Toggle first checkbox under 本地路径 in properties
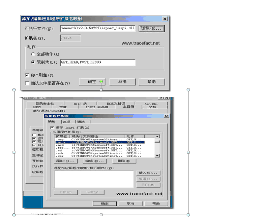Screen dimensions: 264x219 [34, 135]
